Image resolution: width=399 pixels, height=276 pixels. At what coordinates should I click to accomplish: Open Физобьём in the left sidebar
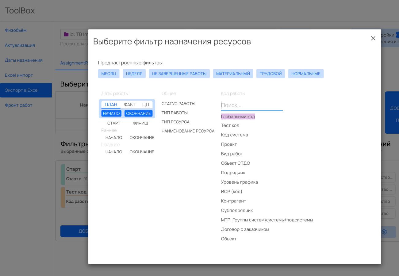[16, 30]
